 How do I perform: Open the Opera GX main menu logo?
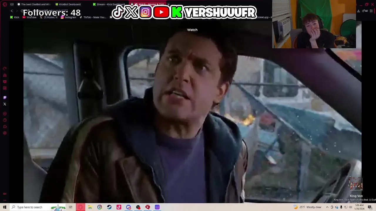[x=5, y=4]
